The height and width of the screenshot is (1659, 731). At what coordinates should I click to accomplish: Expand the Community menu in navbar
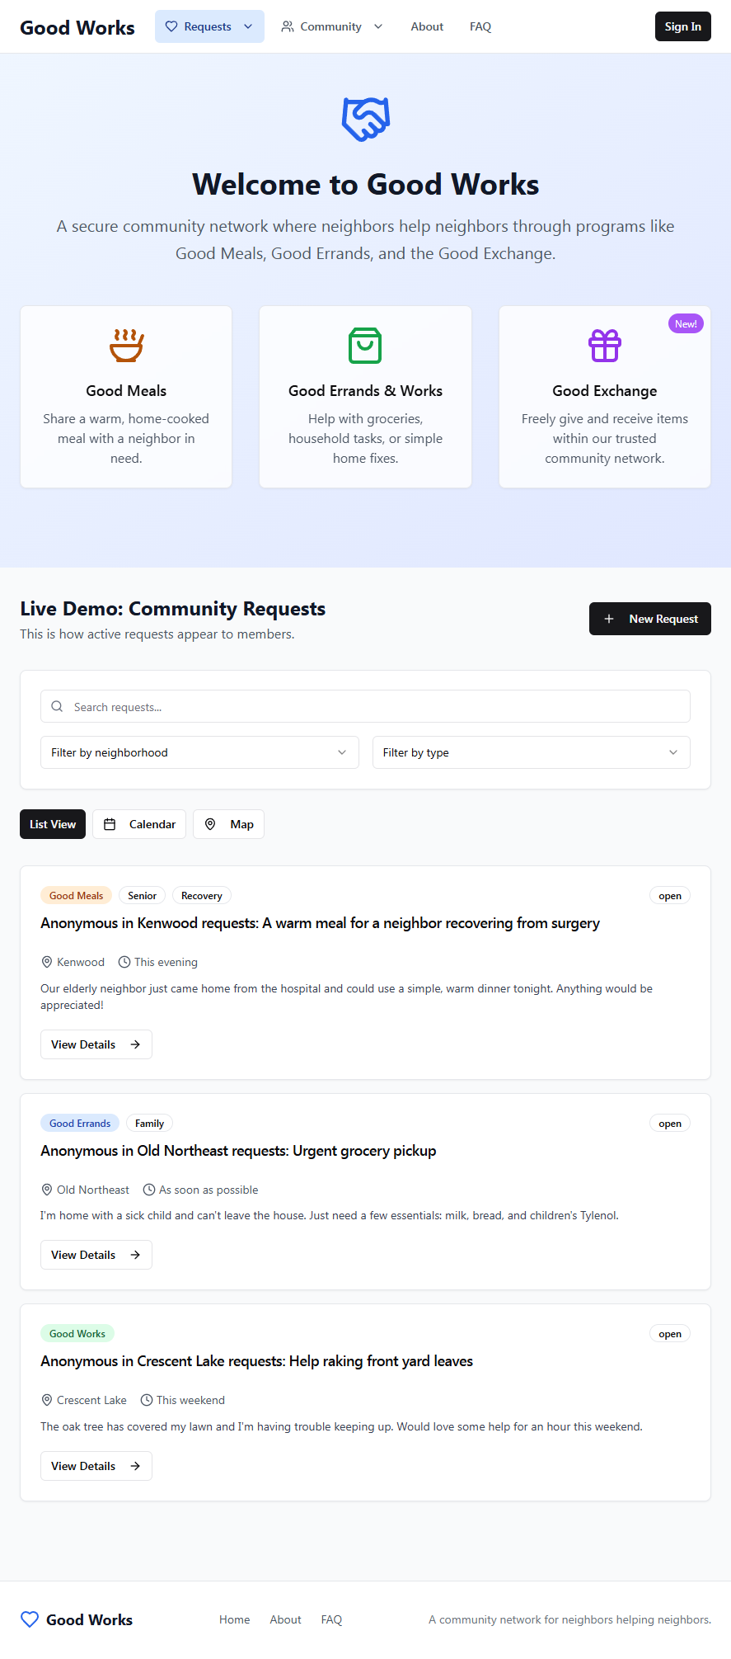331,26
